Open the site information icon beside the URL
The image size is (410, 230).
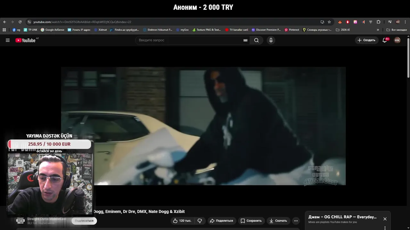coord(29,22)
